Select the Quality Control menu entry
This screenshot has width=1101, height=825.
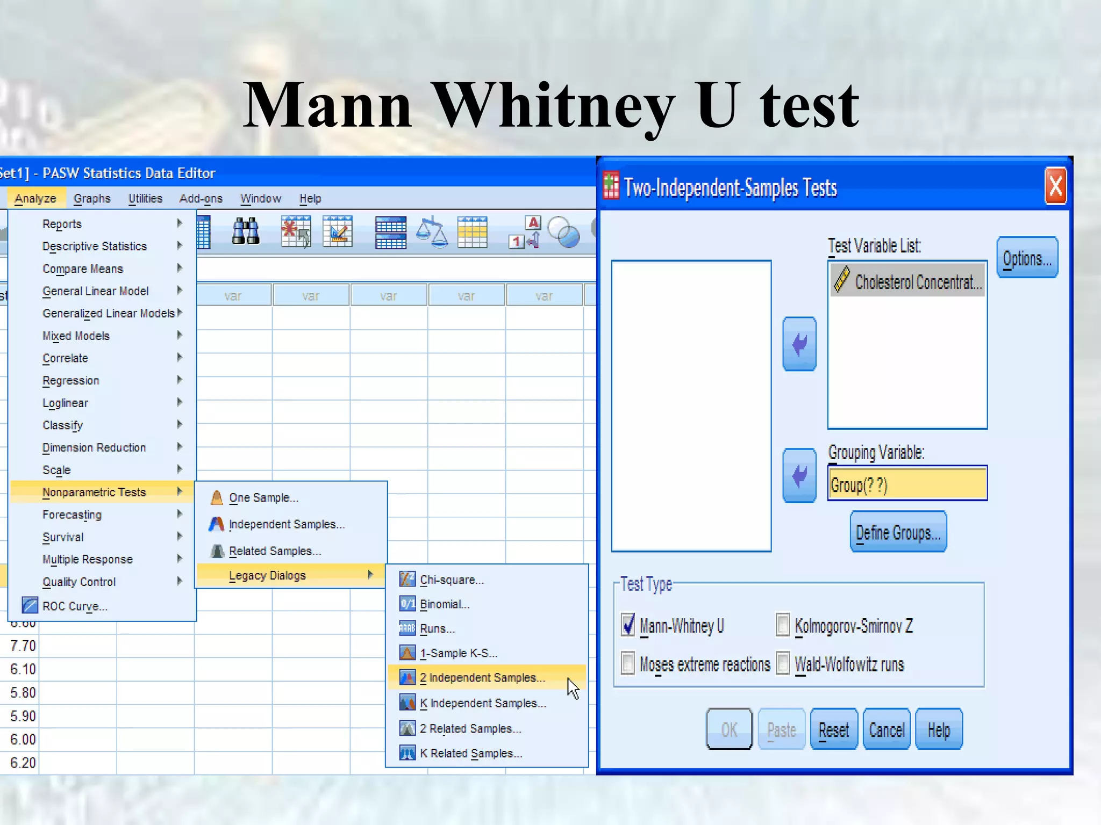[102, 582]
